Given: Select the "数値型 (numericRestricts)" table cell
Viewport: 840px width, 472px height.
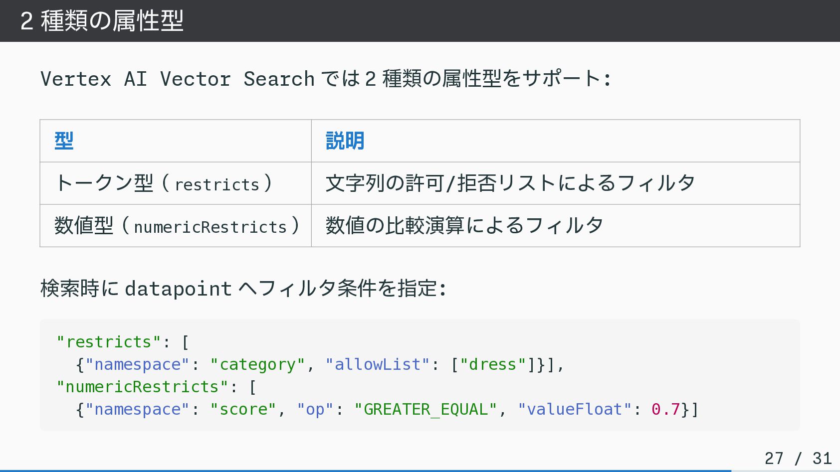Looking at the screenshot, I should pos(176,226).
